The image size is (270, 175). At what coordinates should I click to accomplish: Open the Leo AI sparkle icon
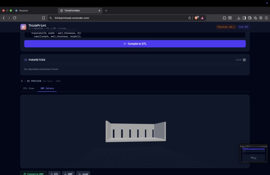click(x=255, y=18)
